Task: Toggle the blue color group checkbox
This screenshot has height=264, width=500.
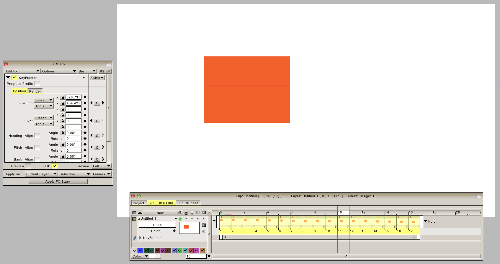Action: (x=140, y=250)
